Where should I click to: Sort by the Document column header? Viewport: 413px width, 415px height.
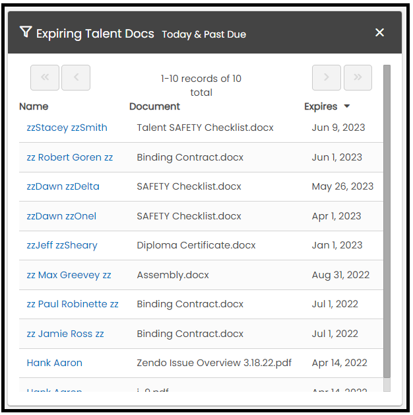(x=154, y=106)
